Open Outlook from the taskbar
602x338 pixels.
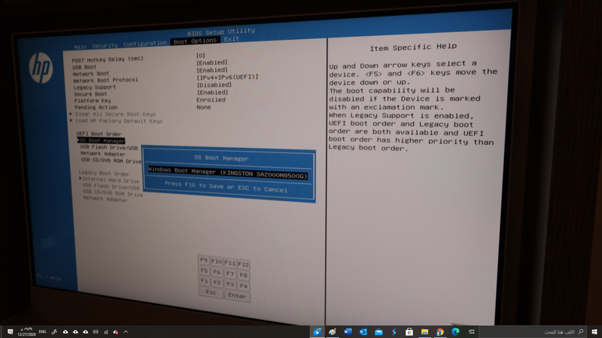pos(363,332)
